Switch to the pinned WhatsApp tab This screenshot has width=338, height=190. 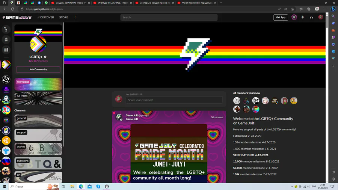click(46, 3)
